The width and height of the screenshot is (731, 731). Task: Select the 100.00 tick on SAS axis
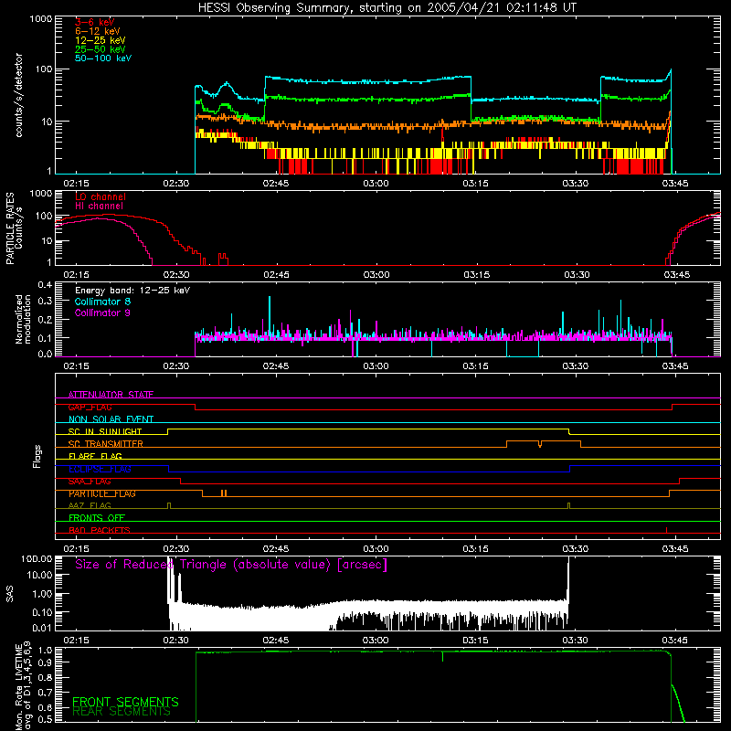[37, 558]
